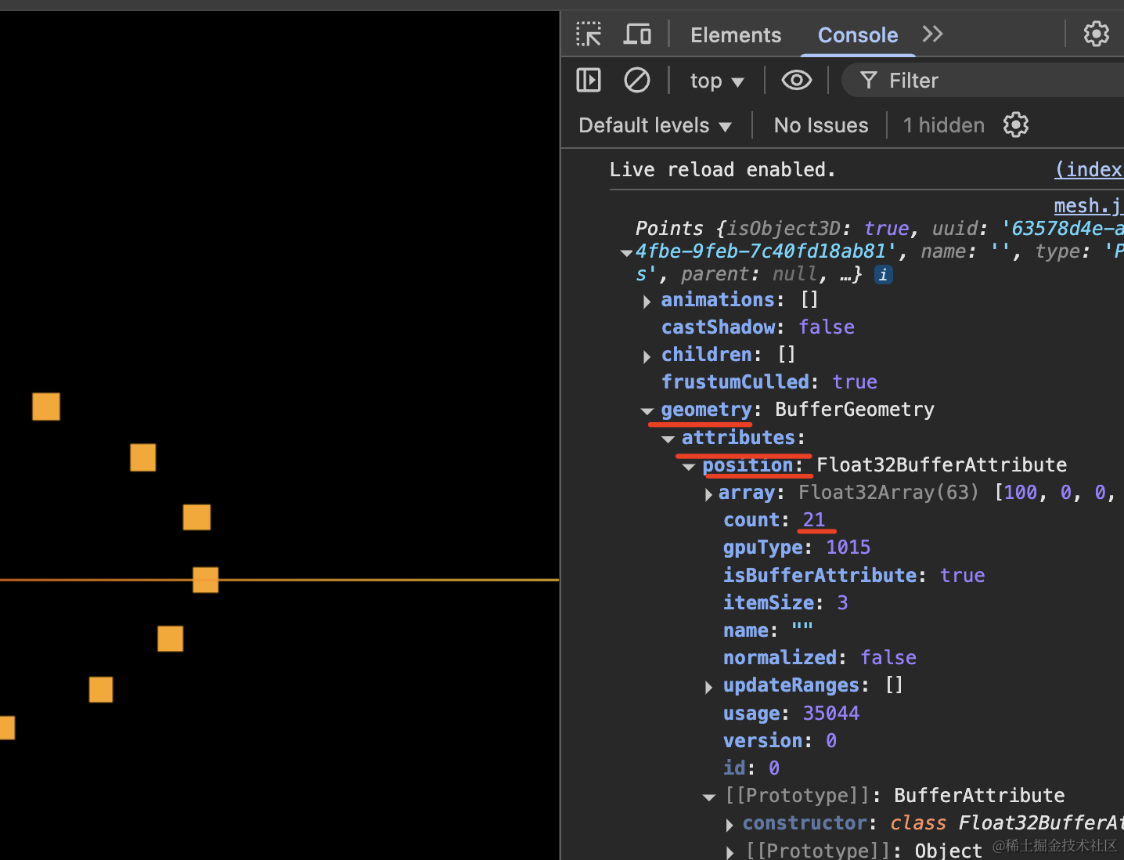Collapse the [[Prototype]]: BufferAttribute node
Image resolution: width=1124 pixels, height=860 pixels.
pos(709,797)
